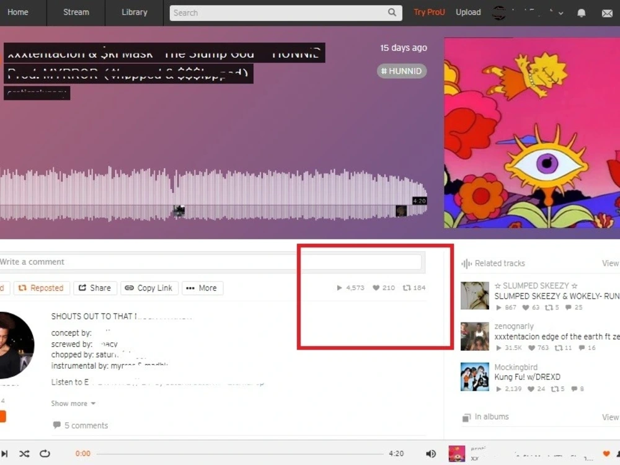
Task: Open the Home tab
Action: (x=18, y=12)
